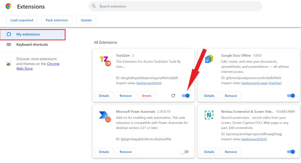
Task: Click the Chrome logo icon
Action: (8, 6)
